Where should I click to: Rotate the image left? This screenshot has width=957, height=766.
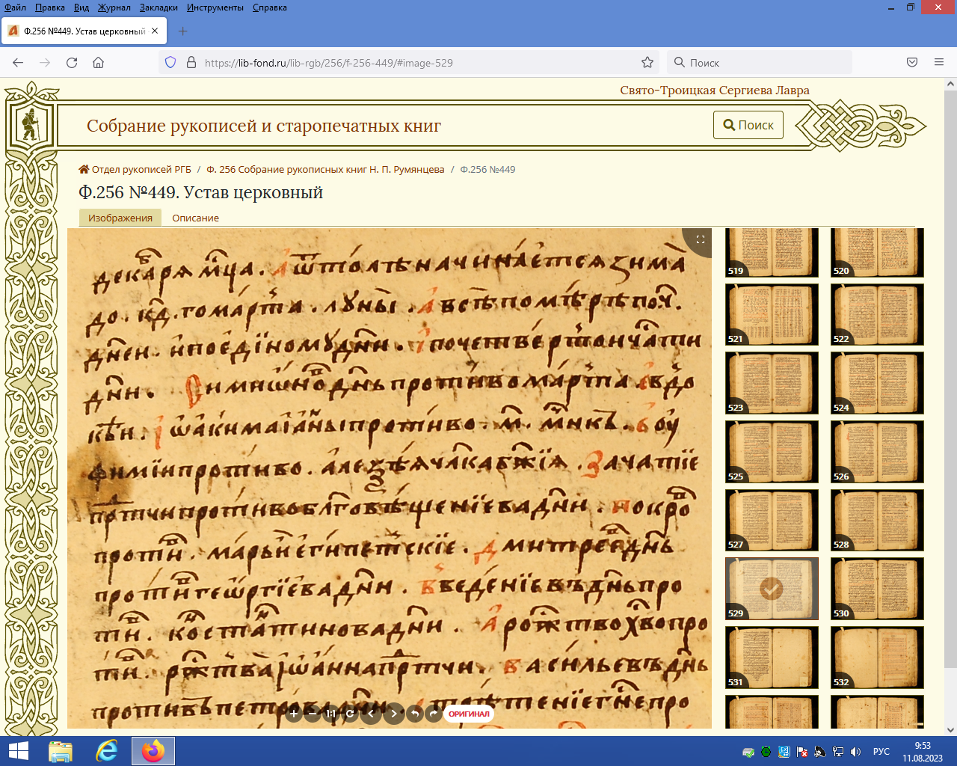pos(415,714)
